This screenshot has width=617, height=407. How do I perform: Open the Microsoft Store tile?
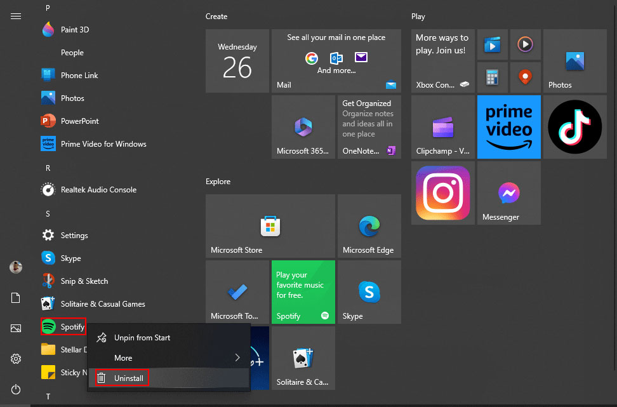(270, 227)
